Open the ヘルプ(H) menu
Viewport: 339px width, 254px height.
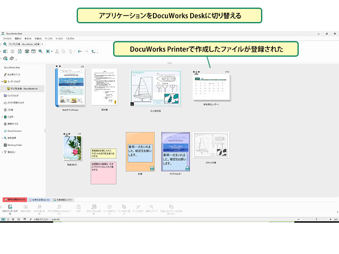[70, 39]
